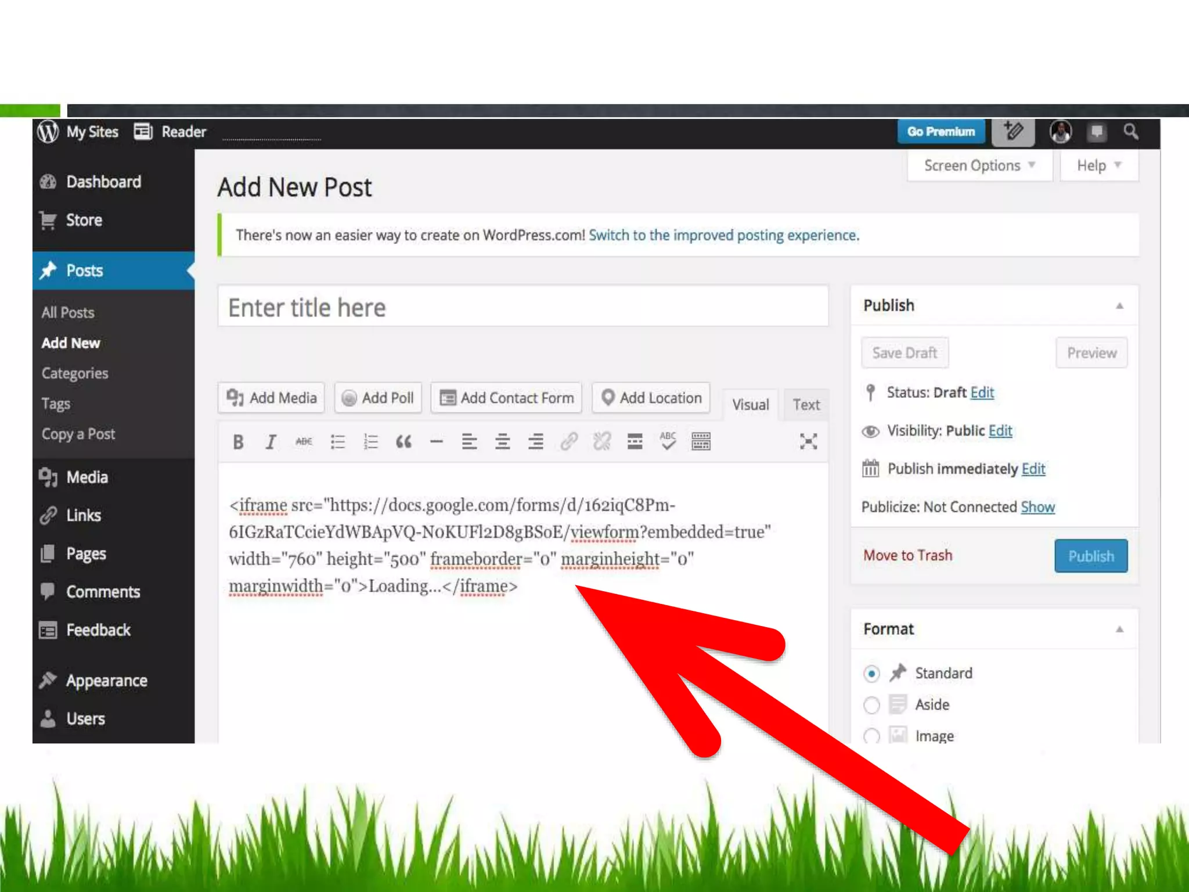Choose the Aside post format
This screenshot has width=1189, height=892.
coord(871,705)
